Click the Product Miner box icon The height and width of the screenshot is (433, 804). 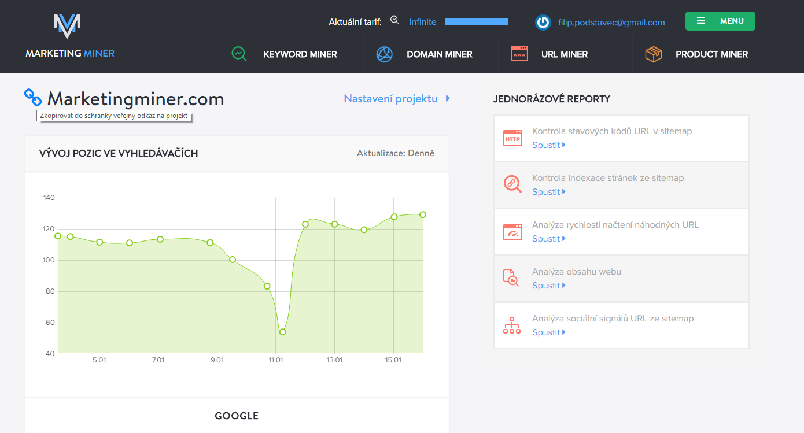pos(654,54)
